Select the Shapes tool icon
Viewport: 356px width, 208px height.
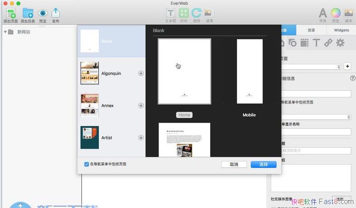[x=184, y=13]
